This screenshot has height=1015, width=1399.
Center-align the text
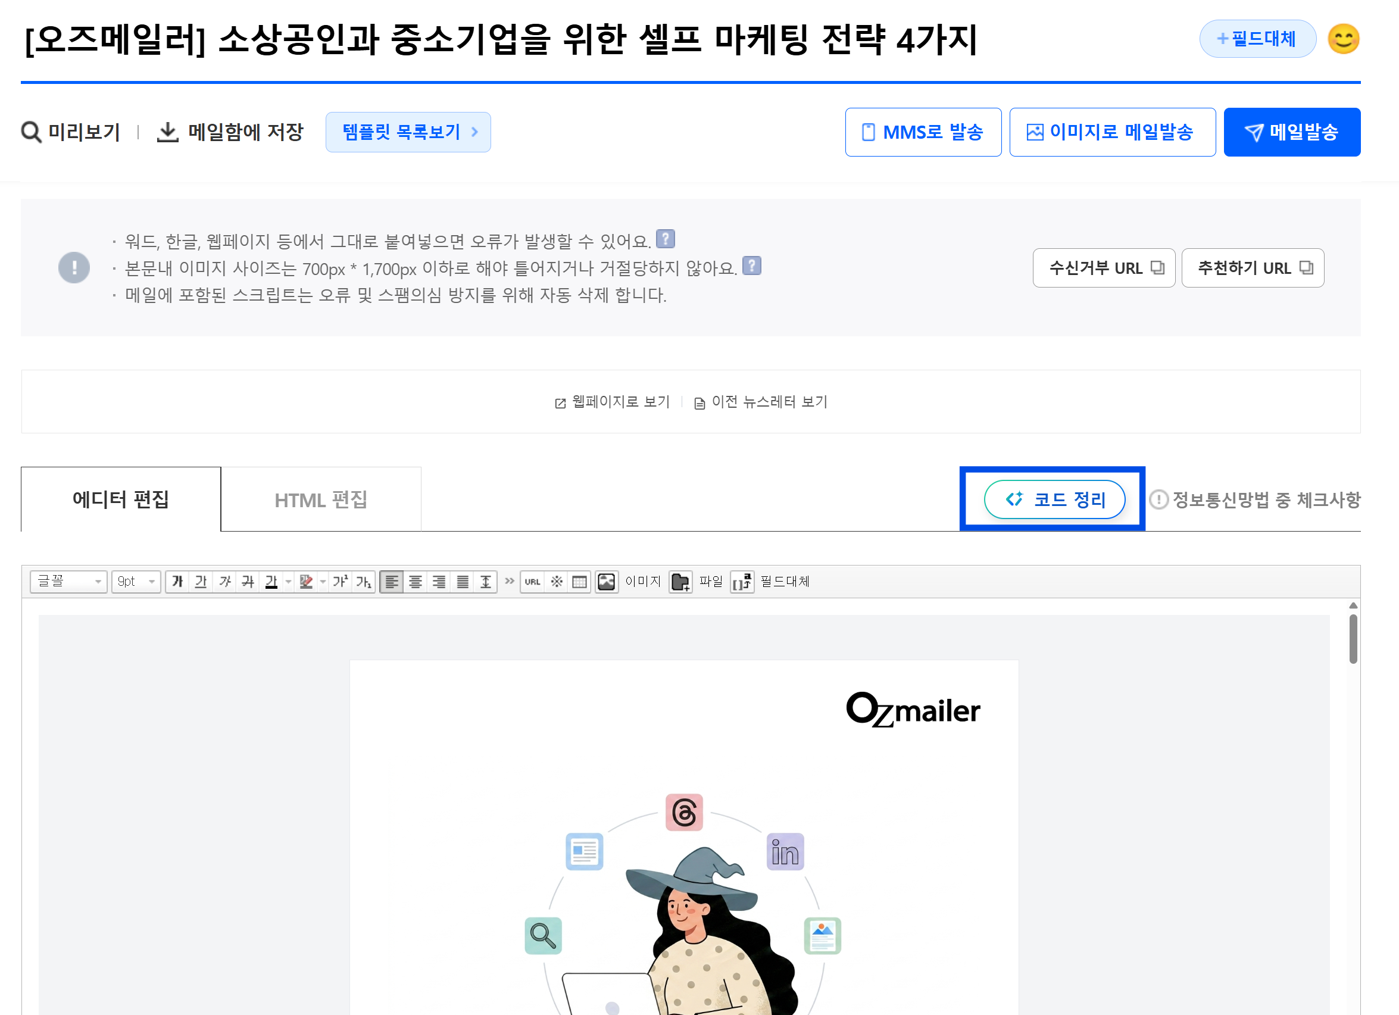point(415,581)
